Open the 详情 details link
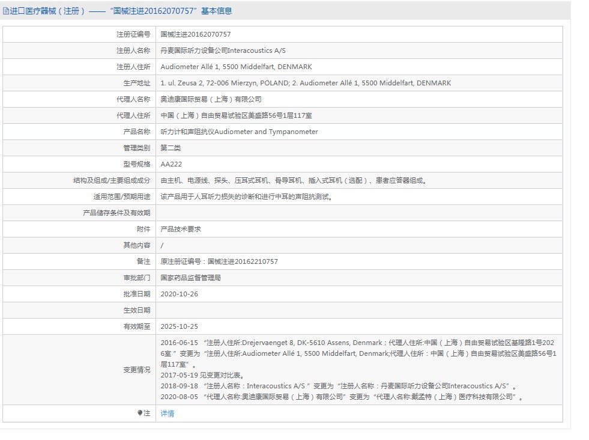 pyautogui.click(x=168, y=414)
